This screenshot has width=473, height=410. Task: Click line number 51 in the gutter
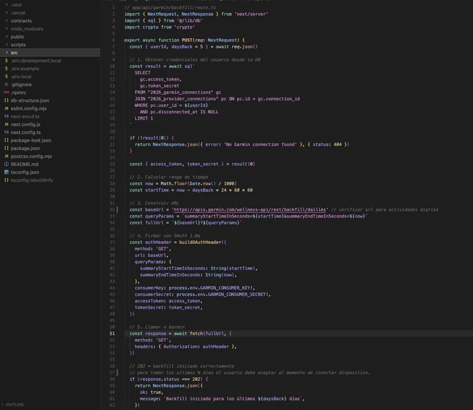coord(112,334)
